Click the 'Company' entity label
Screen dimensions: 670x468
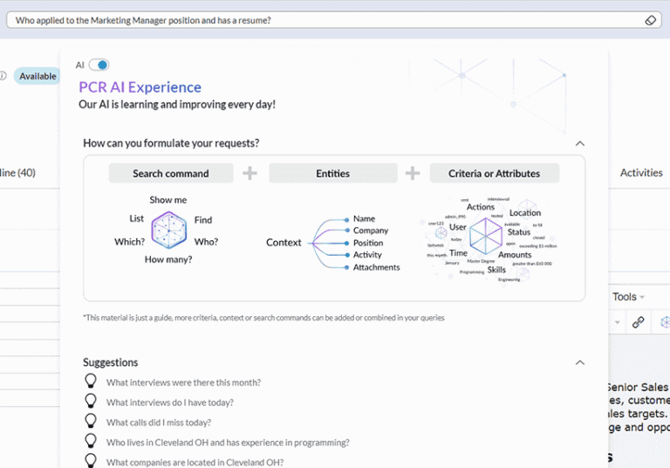[371, 231]
